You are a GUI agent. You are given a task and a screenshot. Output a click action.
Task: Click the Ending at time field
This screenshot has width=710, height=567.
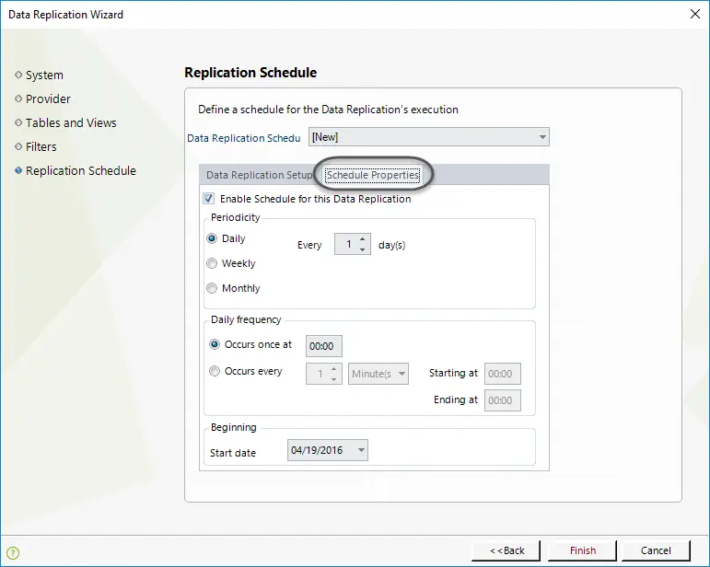tap(502, 400)
